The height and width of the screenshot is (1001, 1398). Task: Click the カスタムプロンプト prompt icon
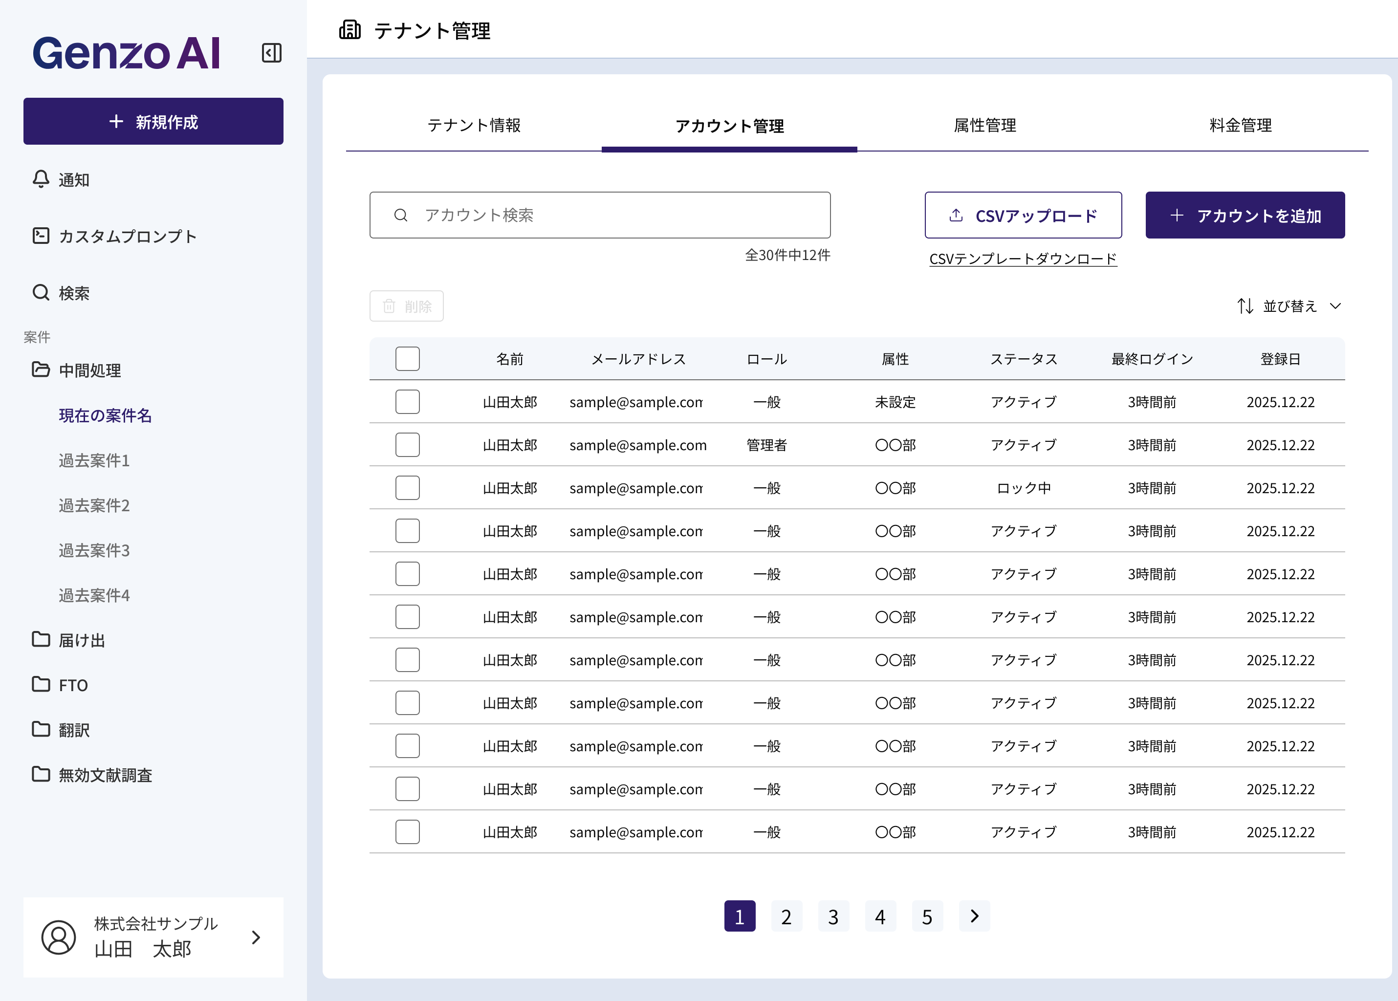point(41,236)
